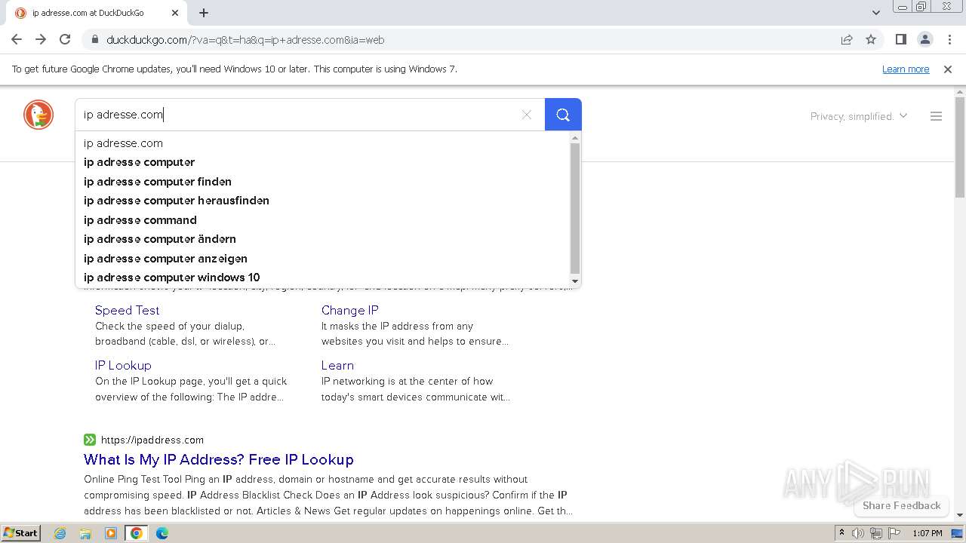Click the padlock site info icon

pos(94,40)
